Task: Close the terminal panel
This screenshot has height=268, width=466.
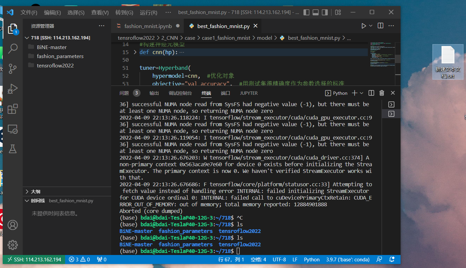Action: [x=393, y=93]
